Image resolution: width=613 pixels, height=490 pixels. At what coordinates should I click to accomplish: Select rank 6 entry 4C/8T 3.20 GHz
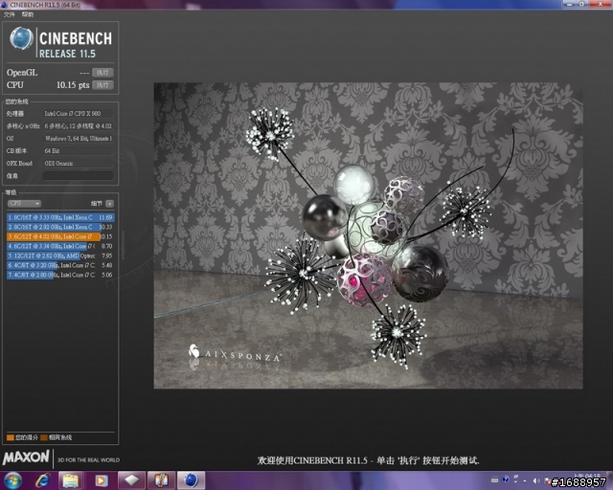point(60,265)
